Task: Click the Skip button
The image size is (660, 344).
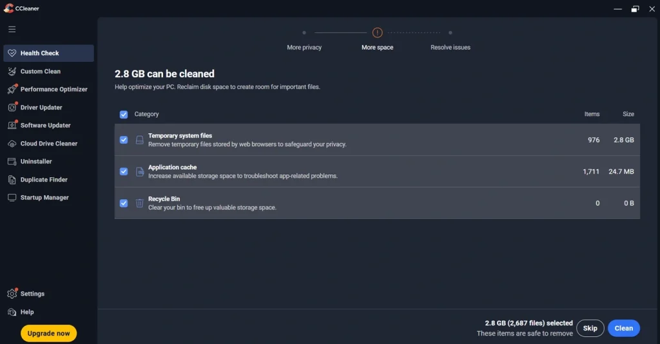Action: 590,328
